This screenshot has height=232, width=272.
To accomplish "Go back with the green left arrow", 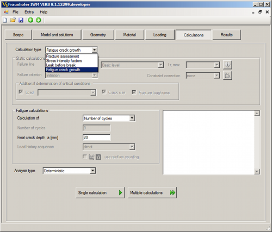I will pos(30,20).
